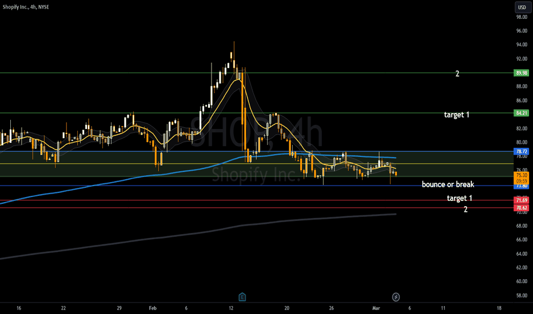Click lower 'target 1' annotation near 71.69
The height and width of the screenshot is (314, 533).
tap(459, 198)
